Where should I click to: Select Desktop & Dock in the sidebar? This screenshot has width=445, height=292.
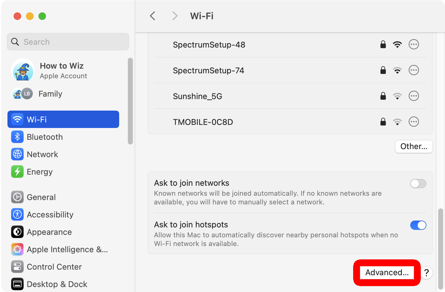pyautogui.click(x=57, y=284)
